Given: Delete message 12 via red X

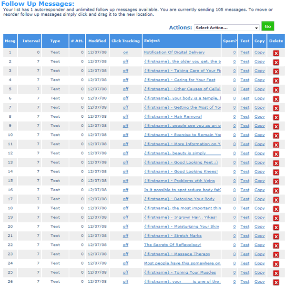Looking at the screenshot, I should pos(276,154).
